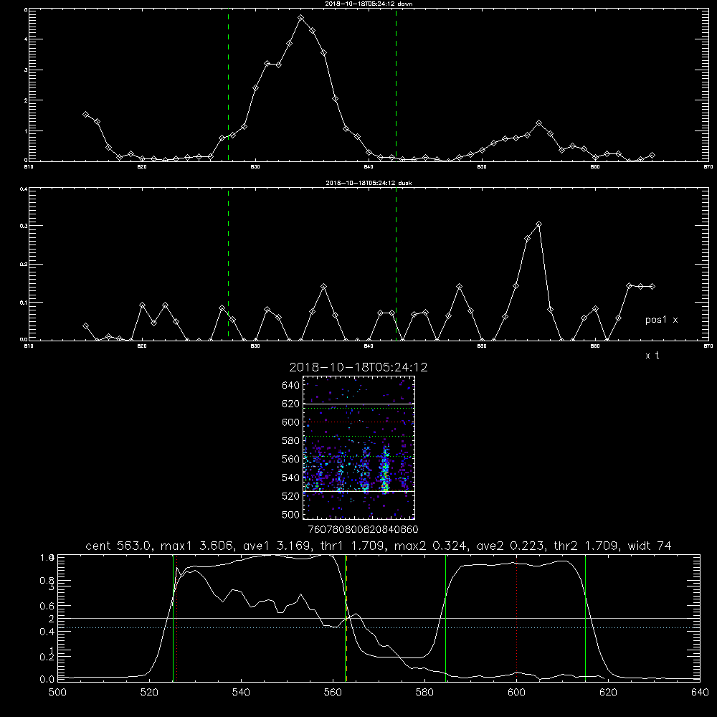Click the solid green line near 615 in bottom plot

pos(585,618)
